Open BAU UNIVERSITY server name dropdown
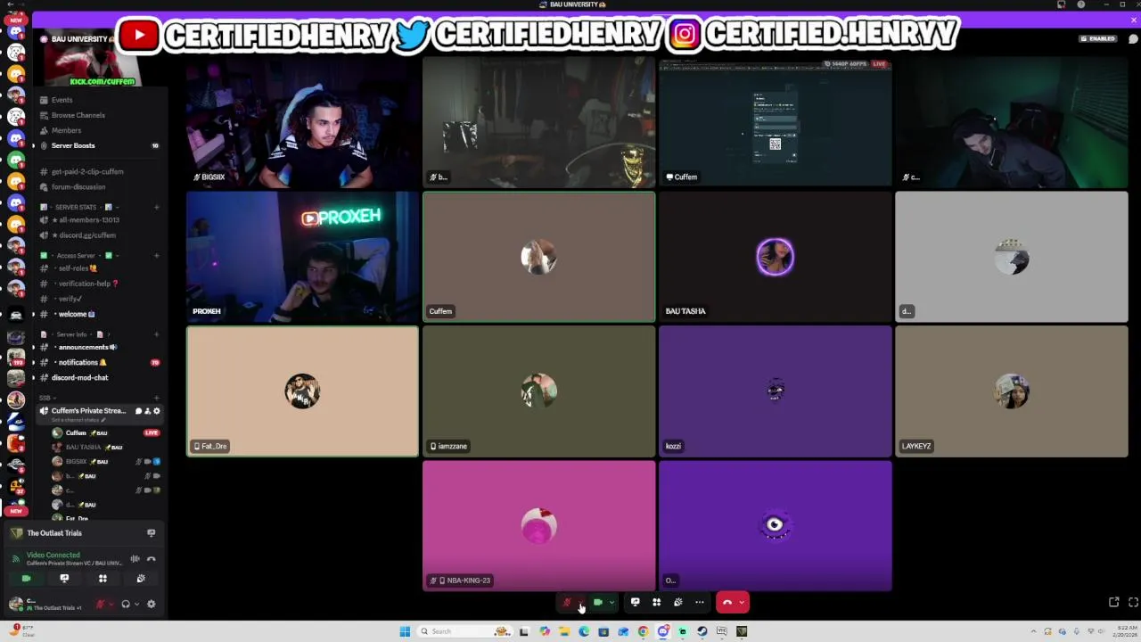This screenshot has width=1141, height=642. (x=80, y=39)
